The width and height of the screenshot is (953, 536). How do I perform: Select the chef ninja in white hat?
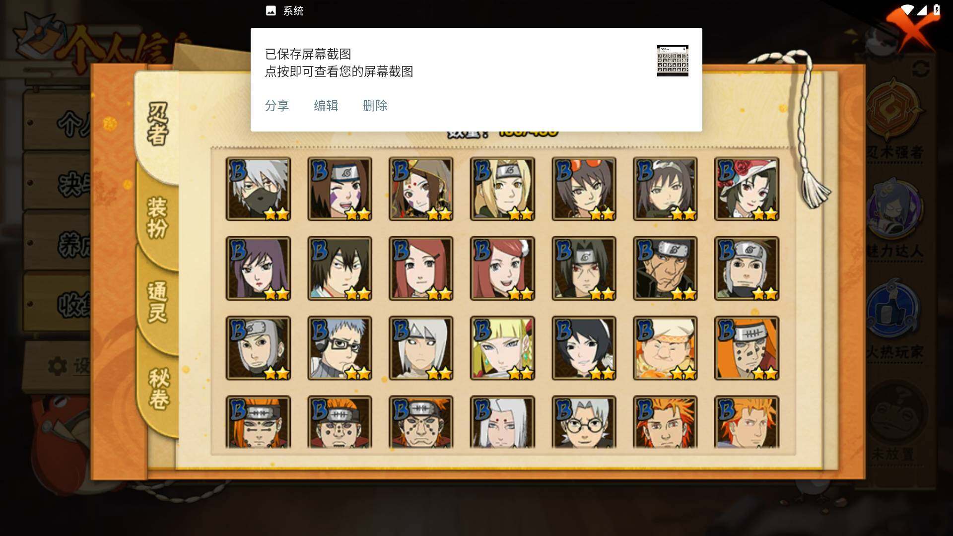[665, 348]
